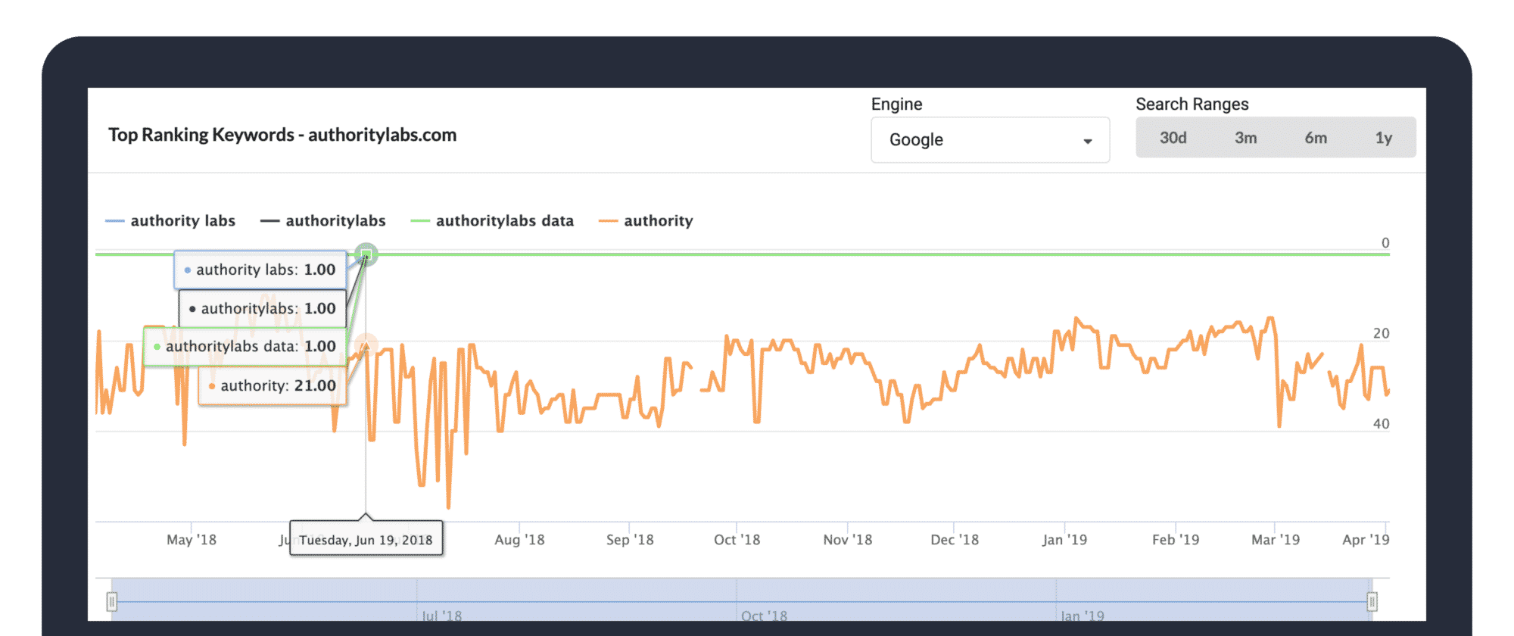The height and width of the screenshot is (636, 1514).
Task: Select the 30d search range
Action: click(x=1173, y=138)
